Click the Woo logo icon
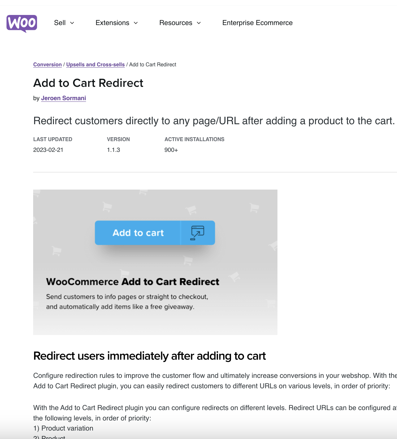 21,23
